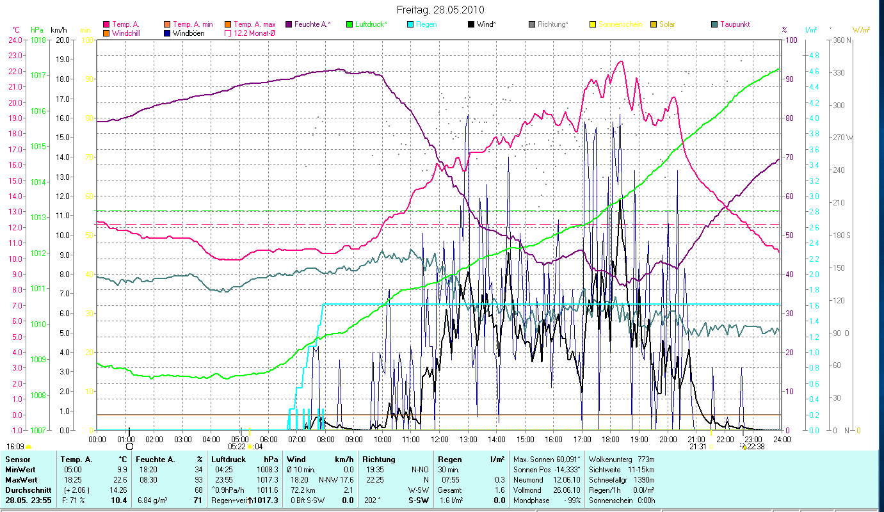
Task: Click the gray Richtung legend square
Action: click(532, 24)
